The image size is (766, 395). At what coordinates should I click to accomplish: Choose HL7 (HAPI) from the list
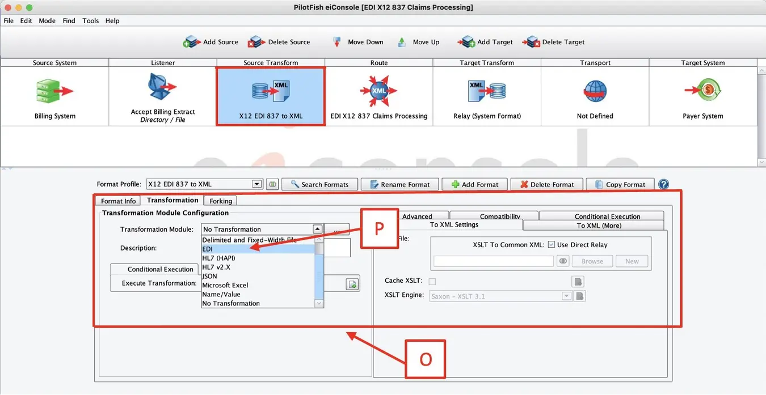pos(258,258)
